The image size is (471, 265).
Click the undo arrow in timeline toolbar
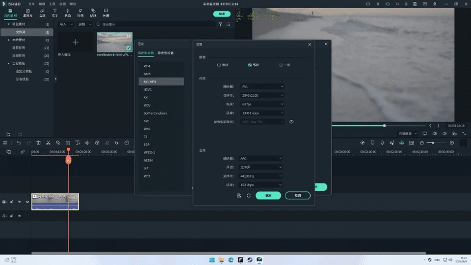point(19,142)
